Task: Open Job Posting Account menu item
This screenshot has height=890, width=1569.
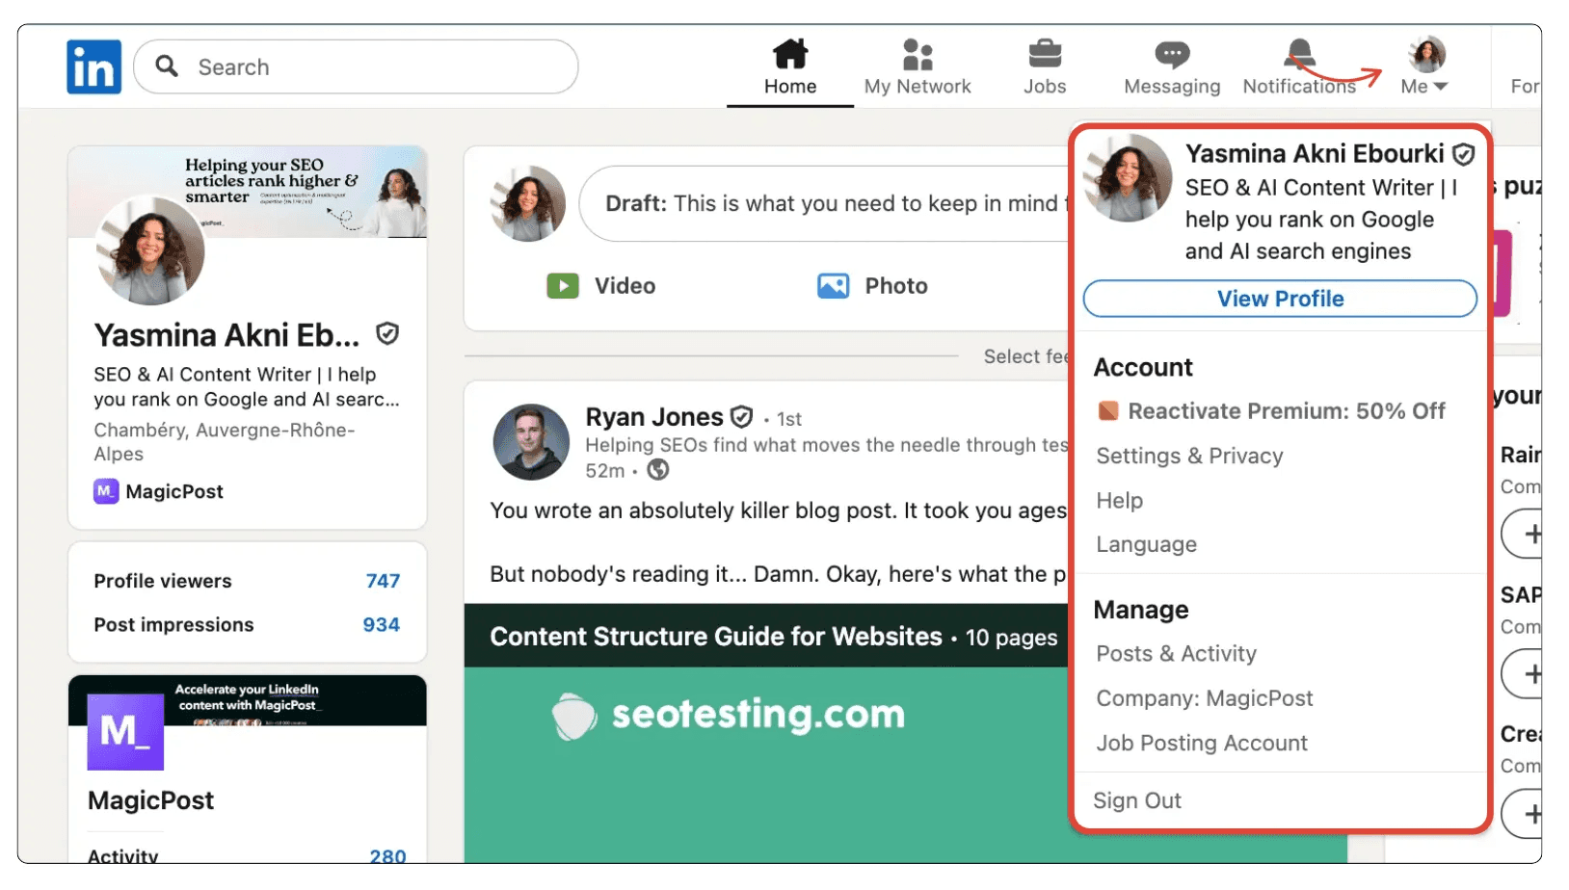Action: point(1202,743)
